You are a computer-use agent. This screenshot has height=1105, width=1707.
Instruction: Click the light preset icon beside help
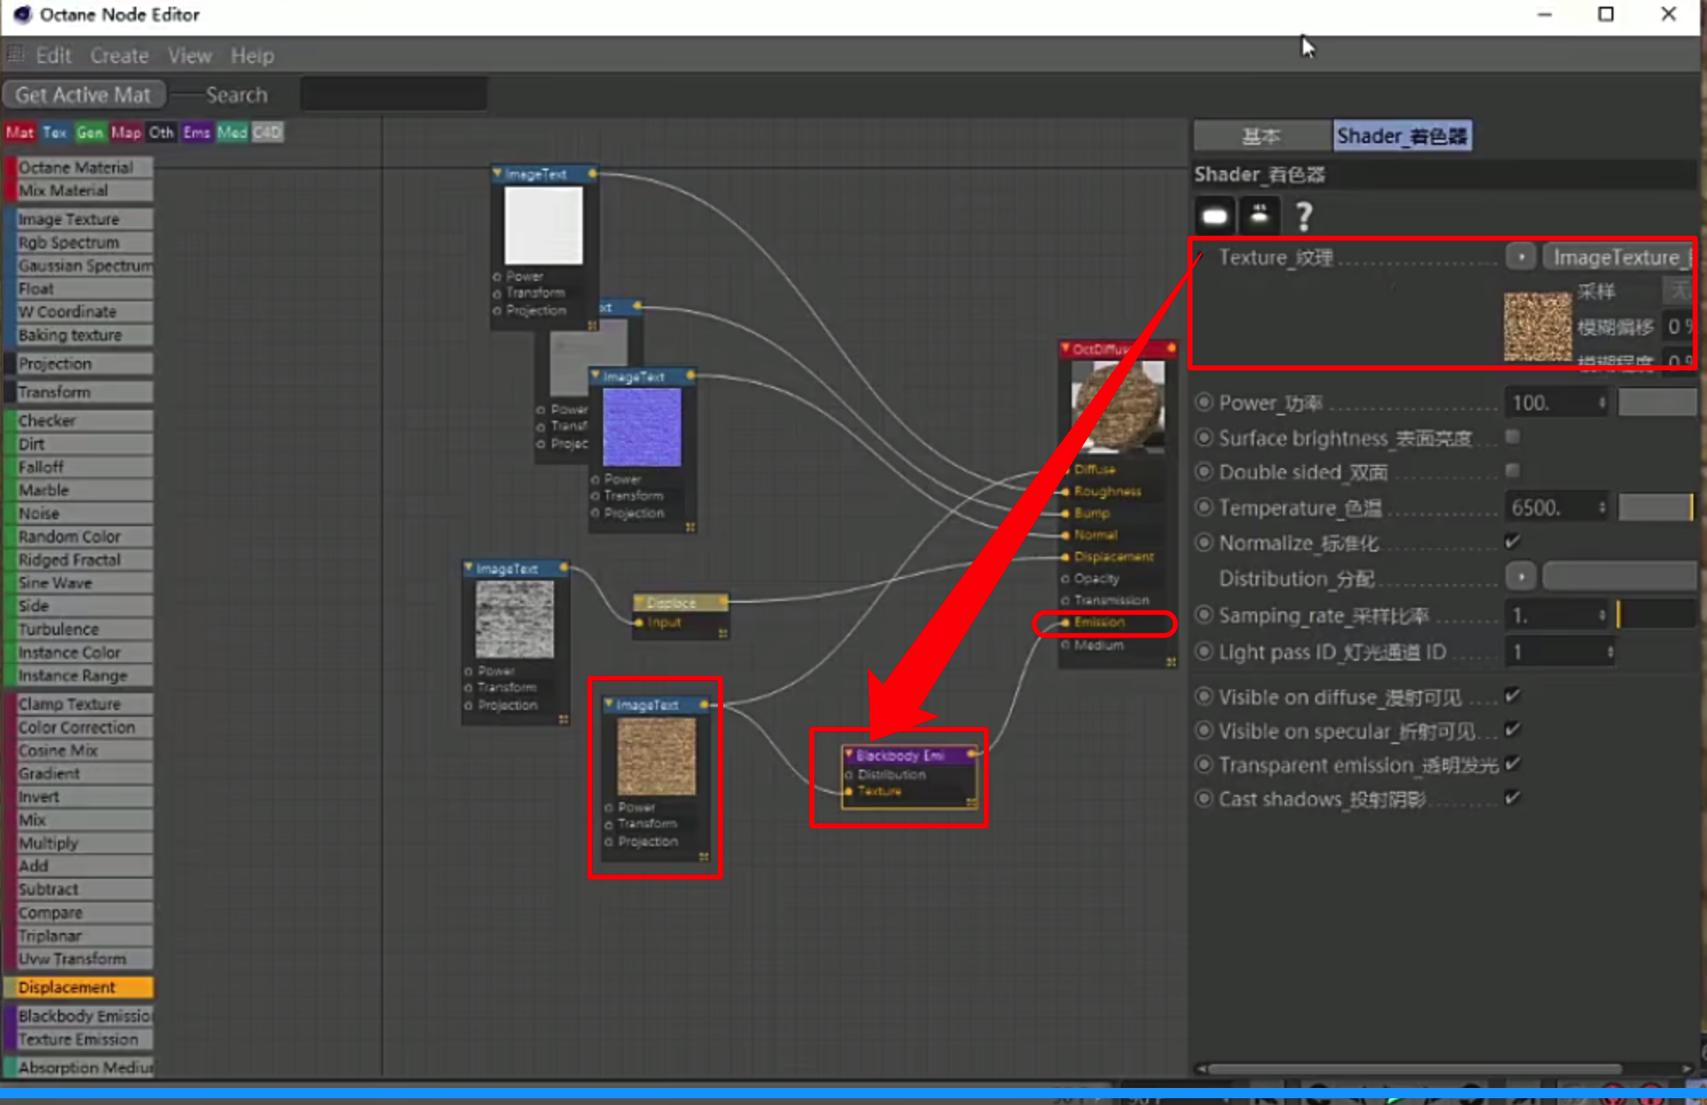coord(1259,216)
